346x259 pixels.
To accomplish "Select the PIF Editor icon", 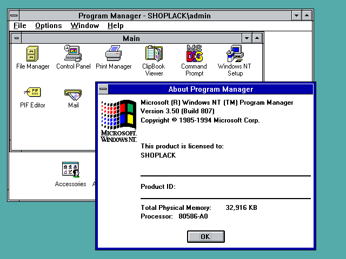I will click(x=32, y=92).
